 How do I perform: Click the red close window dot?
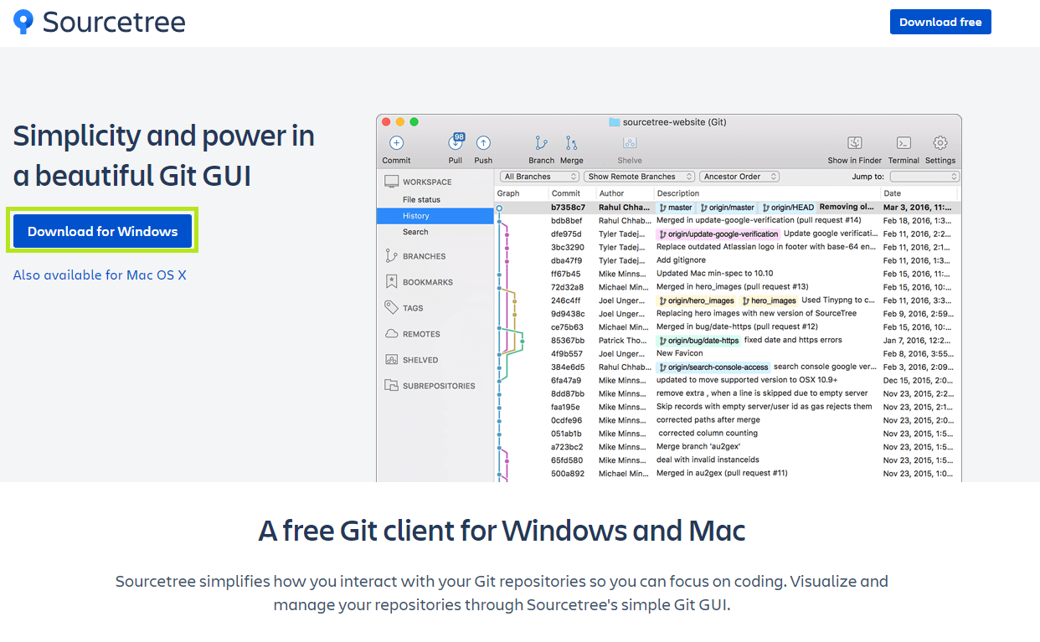pos(387,122)
